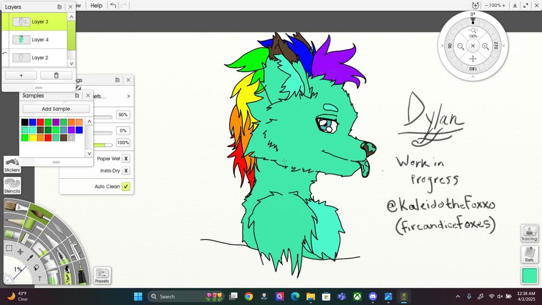Open the Refs reference images panel
The image size is (542, 305).
click(529, 254)
